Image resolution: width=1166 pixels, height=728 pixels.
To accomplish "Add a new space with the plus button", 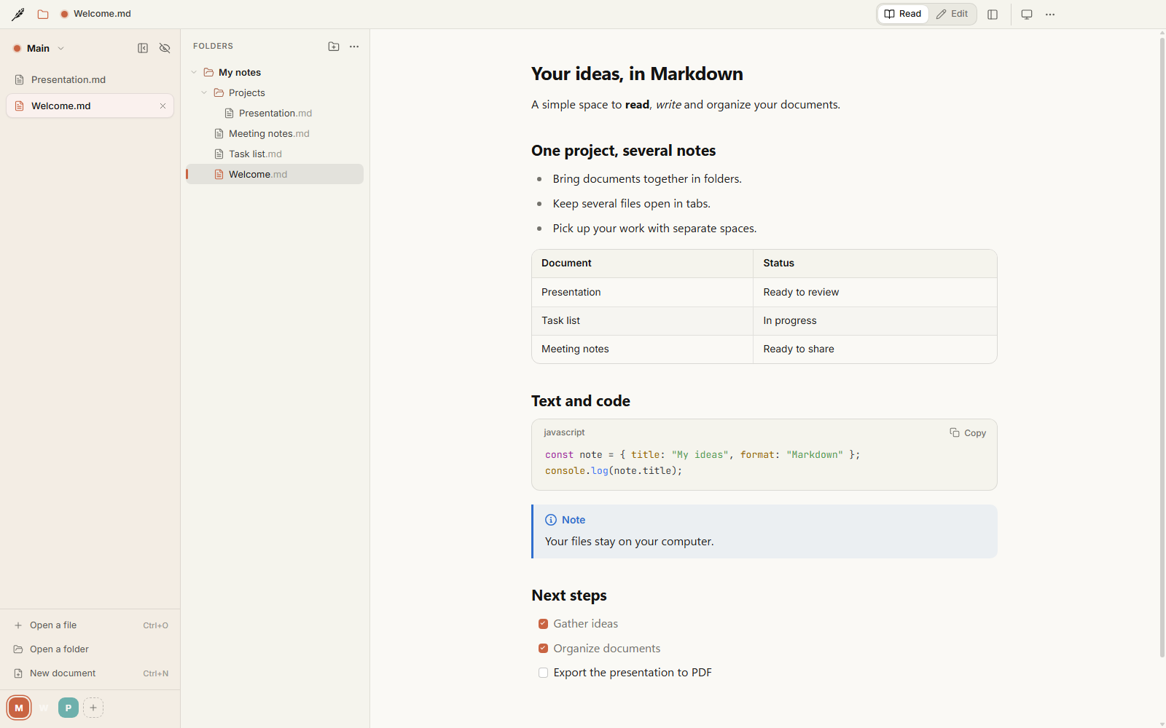I will coord(93,708).
